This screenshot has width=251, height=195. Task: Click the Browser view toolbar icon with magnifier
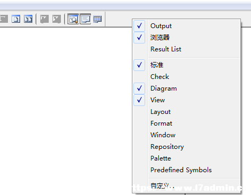[73, 19]
